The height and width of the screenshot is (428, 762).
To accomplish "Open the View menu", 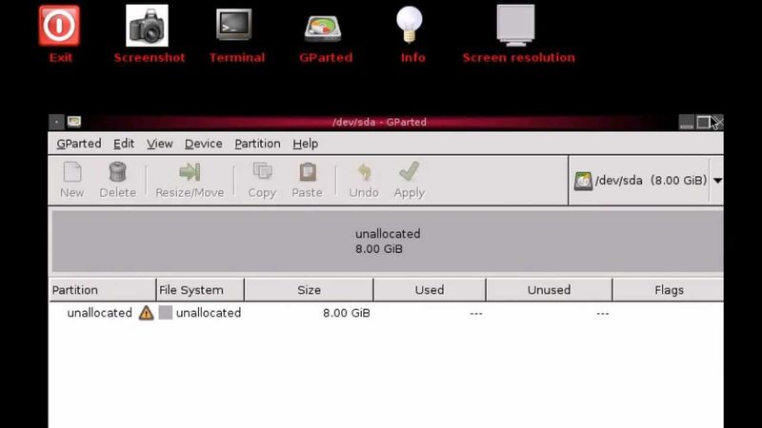I will [x=159, y=144].
